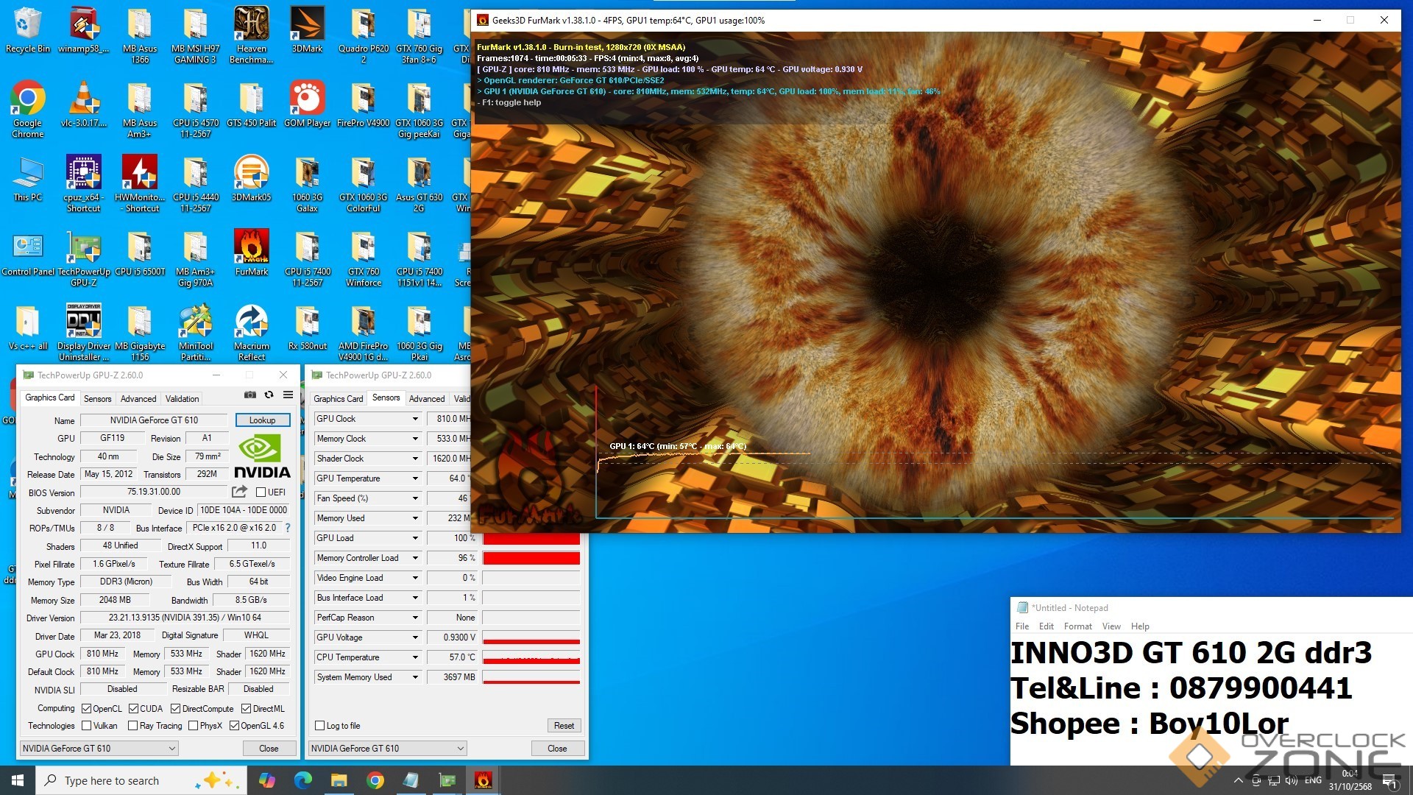Open the Fan Speed (%) sensor dropdown
The height and width of the screenshot is (795, 1413).
click(x=415, y=498)
